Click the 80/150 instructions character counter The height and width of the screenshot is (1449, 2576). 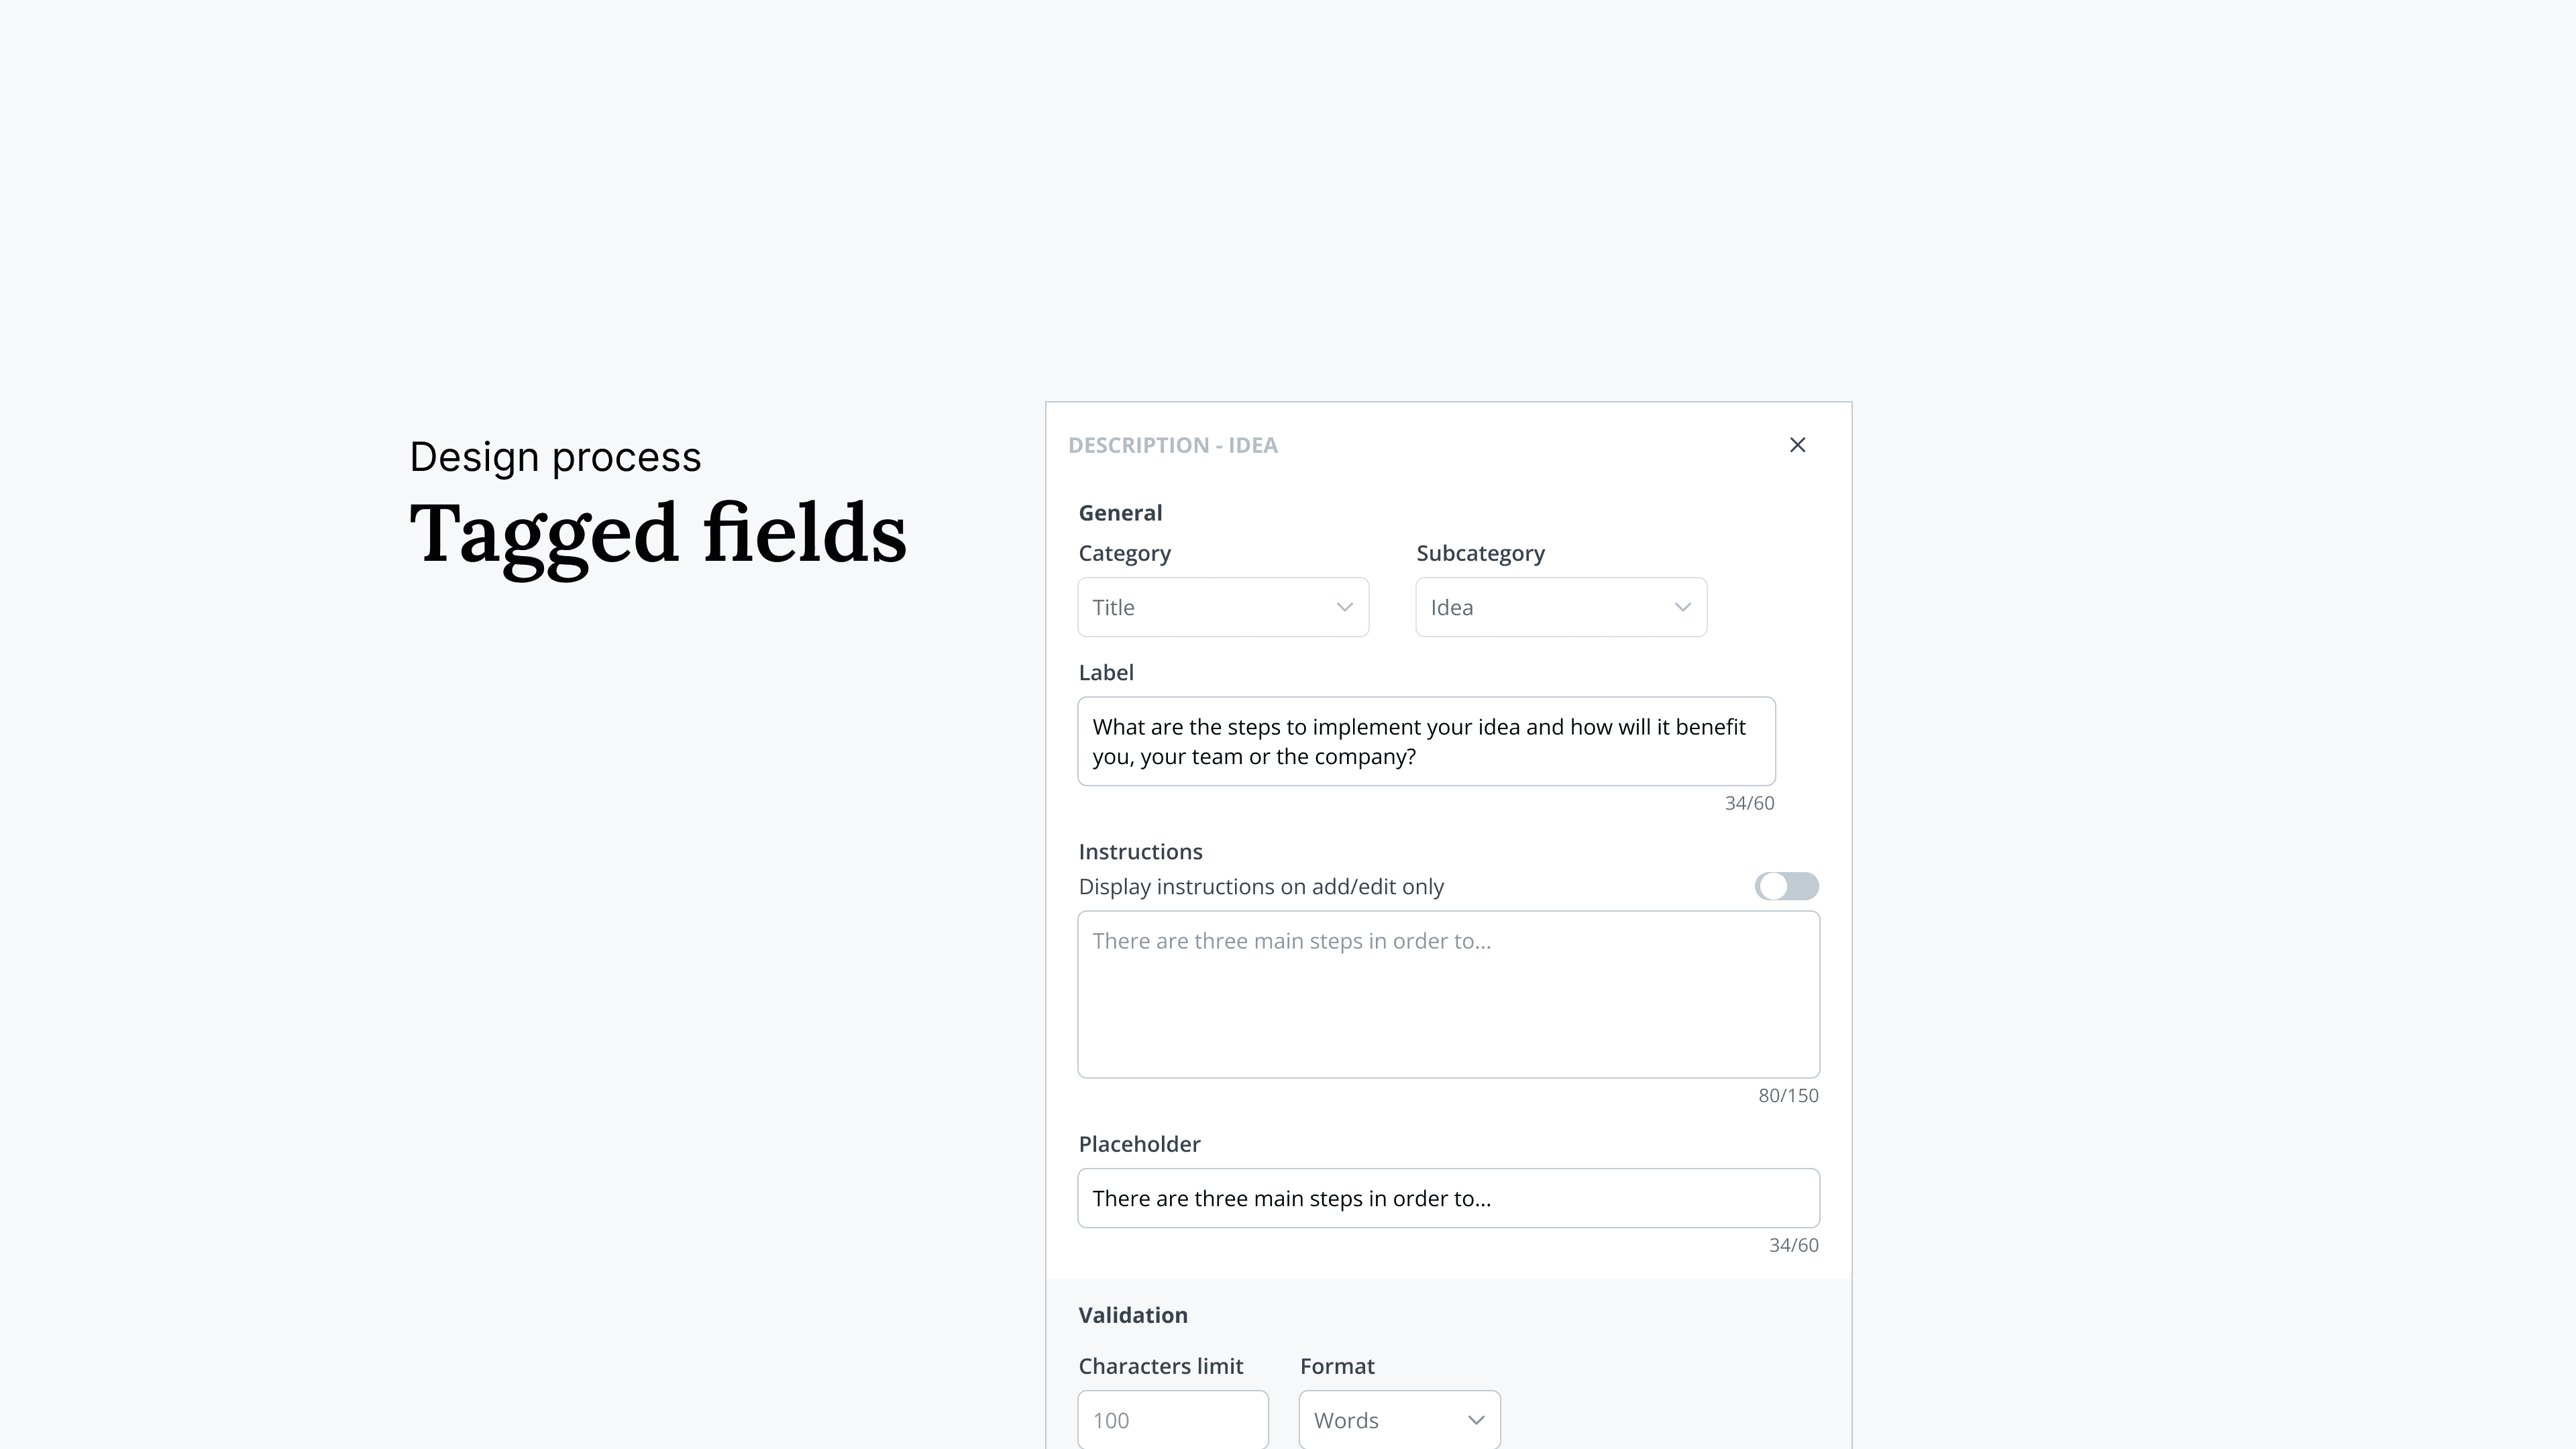point(1788,1095)
